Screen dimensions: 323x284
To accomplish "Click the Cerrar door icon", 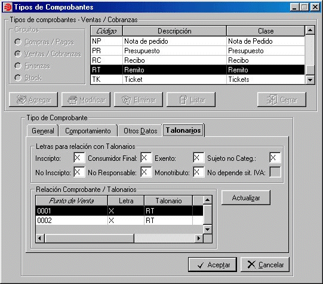I will pos(272,100).
